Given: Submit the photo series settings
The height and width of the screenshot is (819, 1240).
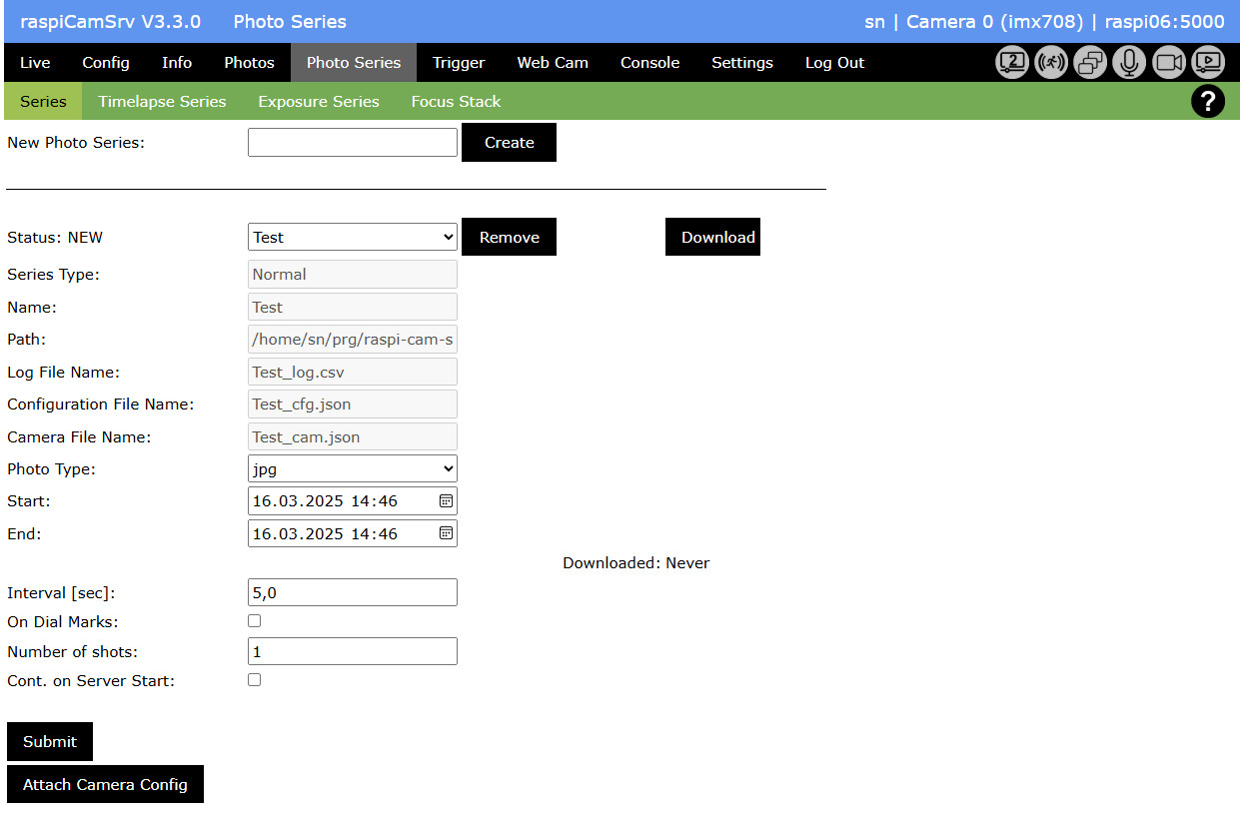Looking at the screenshot, I should click(x=49, y=741).
